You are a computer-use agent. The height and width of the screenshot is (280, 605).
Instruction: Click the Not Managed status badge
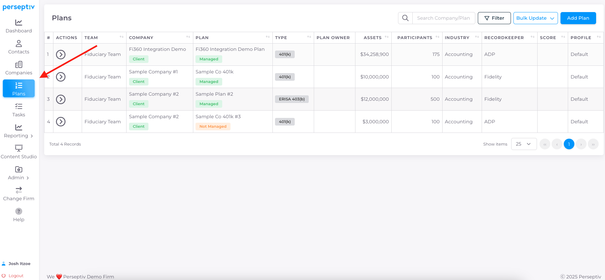(213, 126)
